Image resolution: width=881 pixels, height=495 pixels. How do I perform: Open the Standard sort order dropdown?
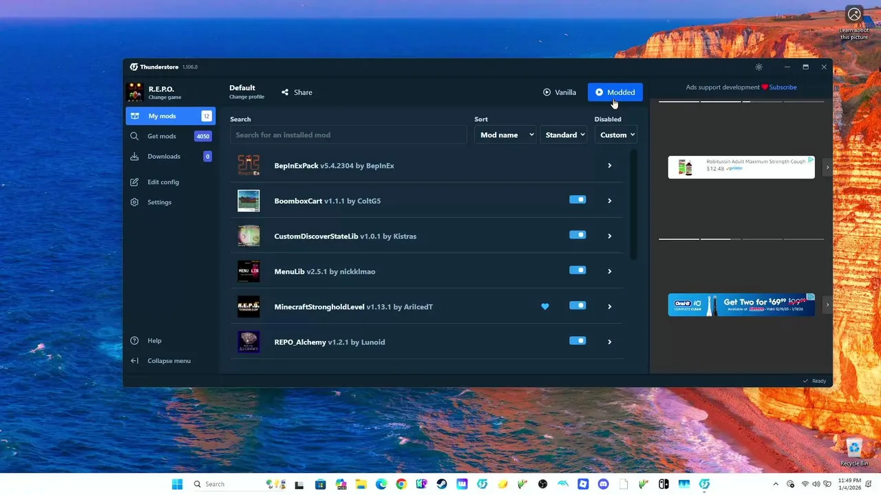pos(563,135)
